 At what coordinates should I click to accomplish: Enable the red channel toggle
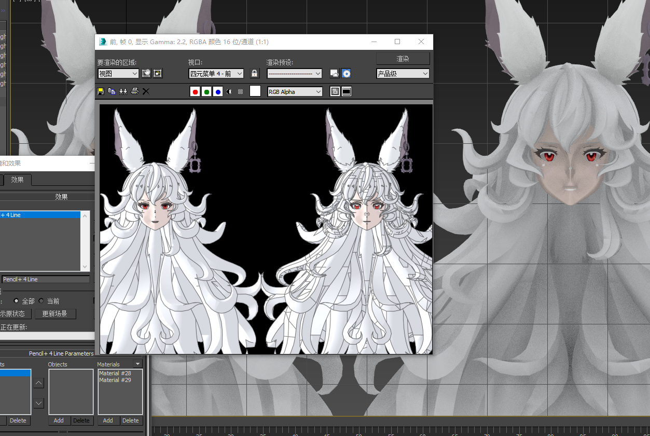coord(195,92)
